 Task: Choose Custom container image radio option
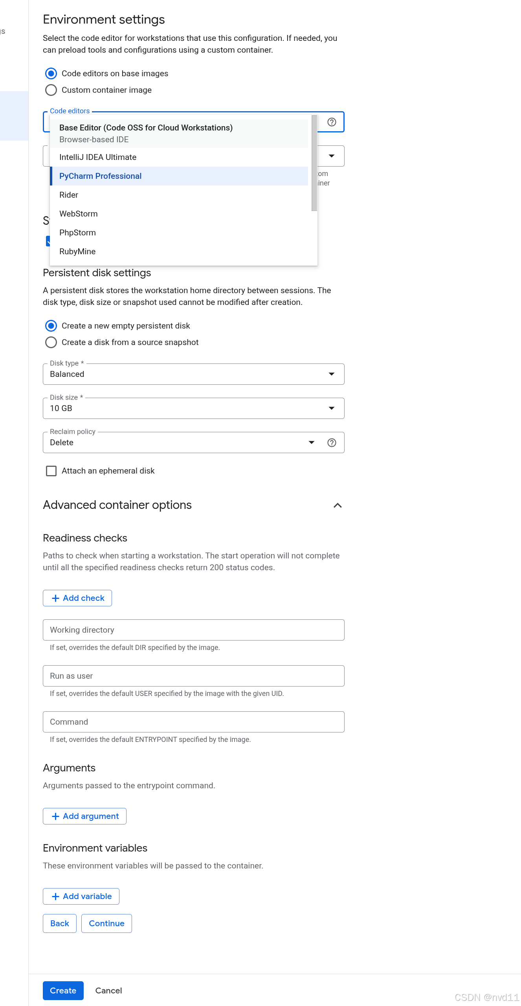coord(51,90)
